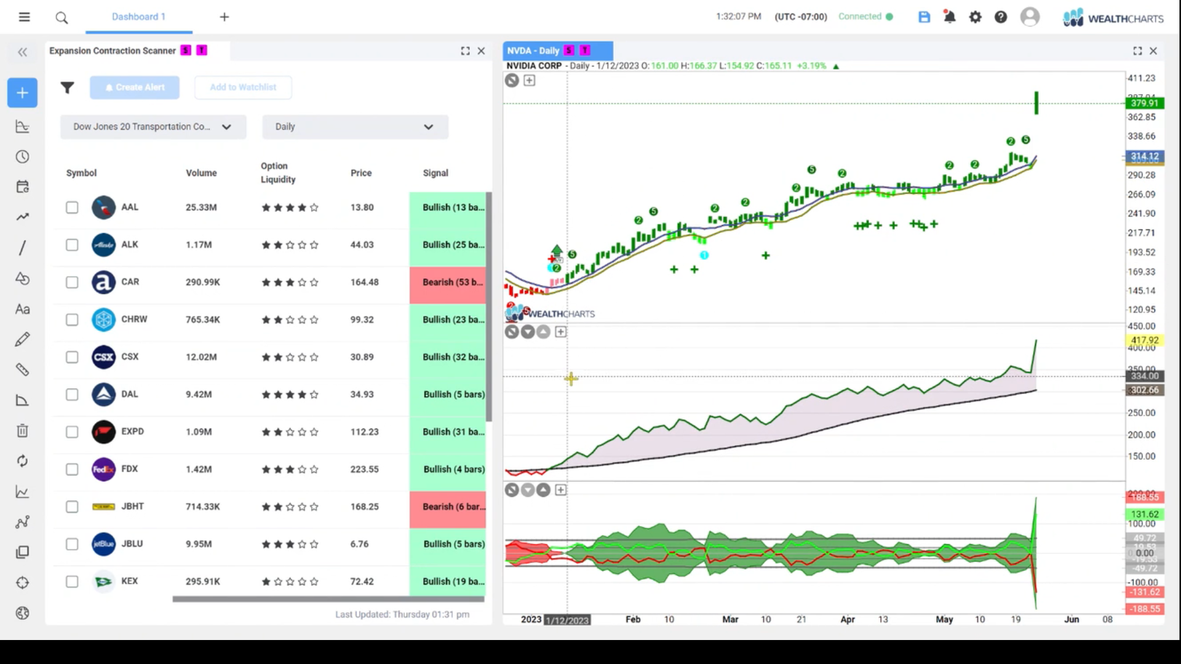Image resolution: width=1181 pixels, height=664 pixels.
Task: Click the refresh circular arrows icon
Action: pyautogui.click(x=22, y=461)
